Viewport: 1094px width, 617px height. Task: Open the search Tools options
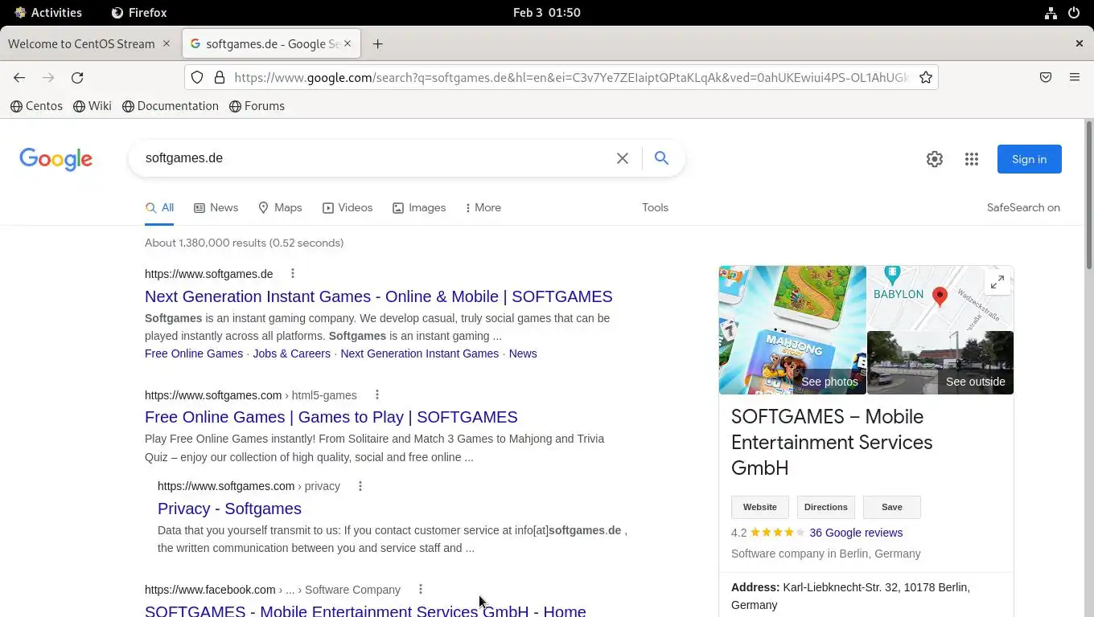[656, 208]
